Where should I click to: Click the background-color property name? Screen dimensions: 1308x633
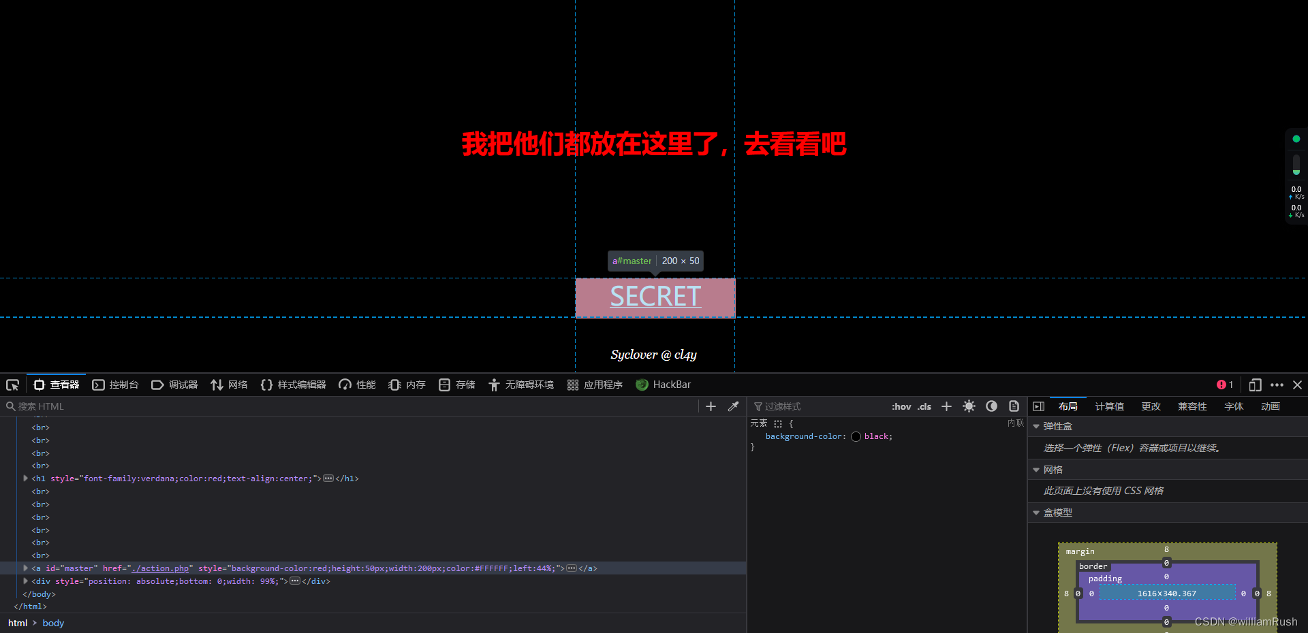tap(804, 437)
